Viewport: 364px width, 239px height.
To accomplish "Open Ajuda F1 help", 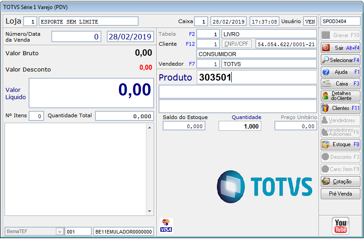I will (340, 72).
